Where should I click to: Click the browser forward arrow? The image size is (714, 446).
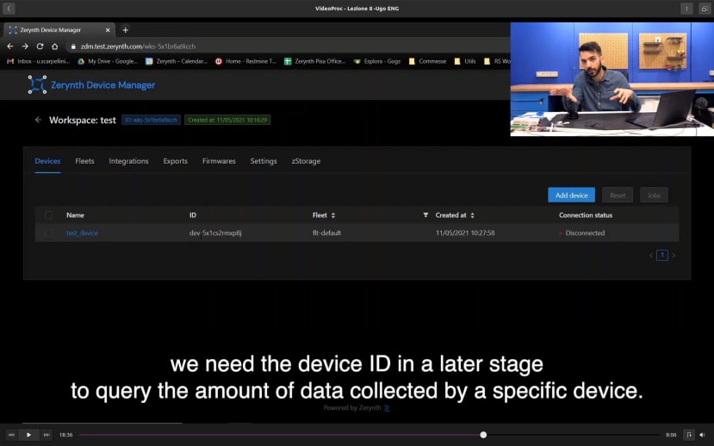click(25, 46)
